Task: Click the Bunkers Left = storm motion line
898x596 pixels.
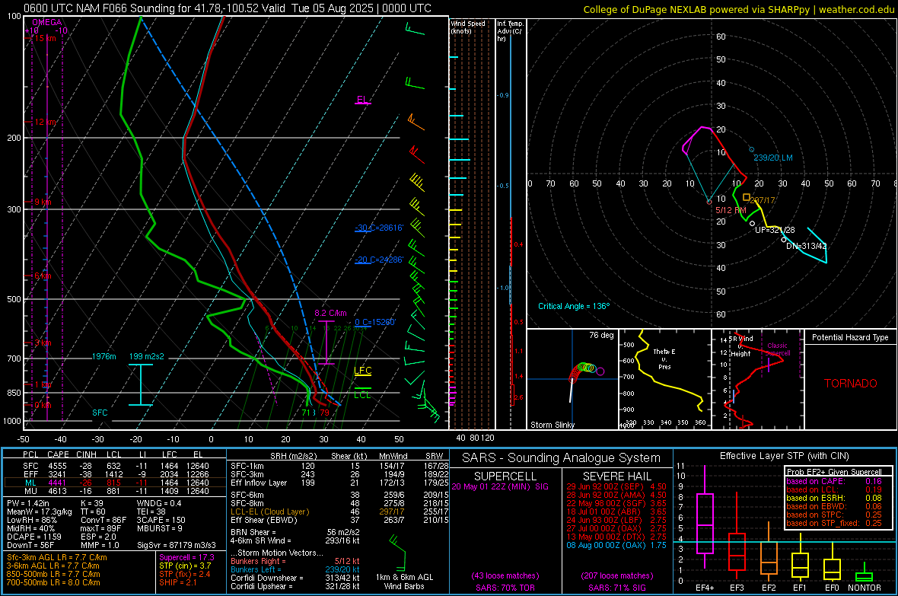Action: pos(295,569)
